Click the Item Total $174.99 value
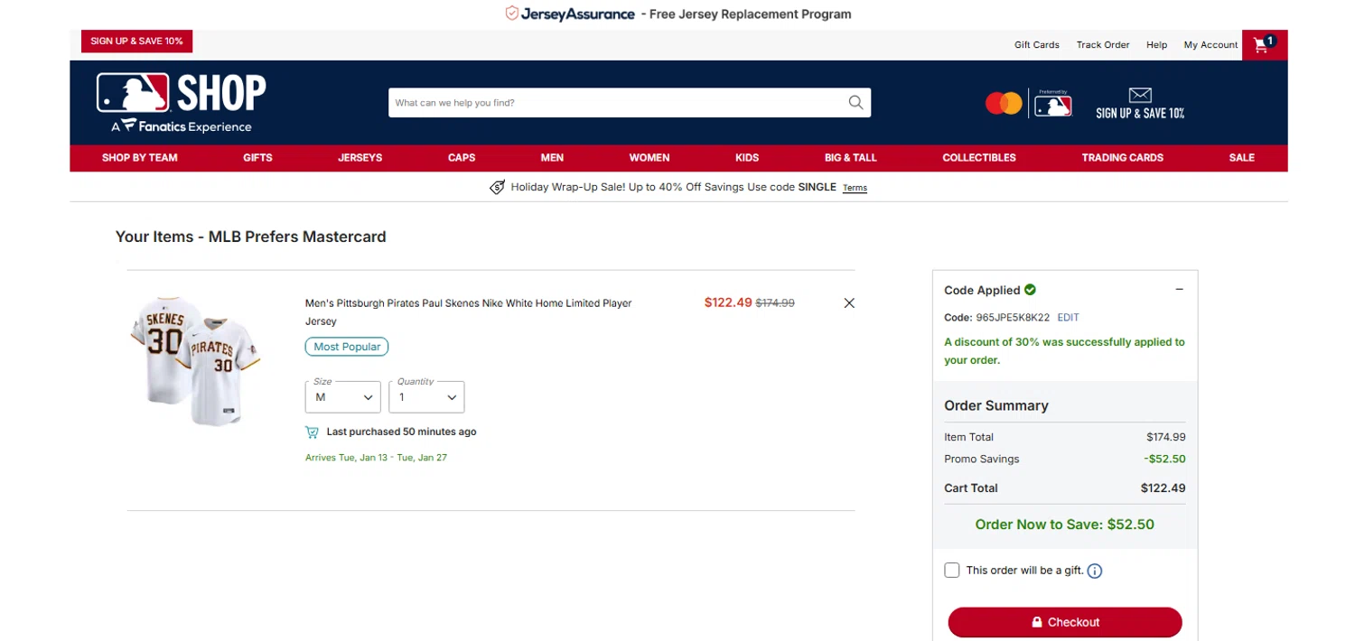1355x641 pixels. click(1166, 437)
